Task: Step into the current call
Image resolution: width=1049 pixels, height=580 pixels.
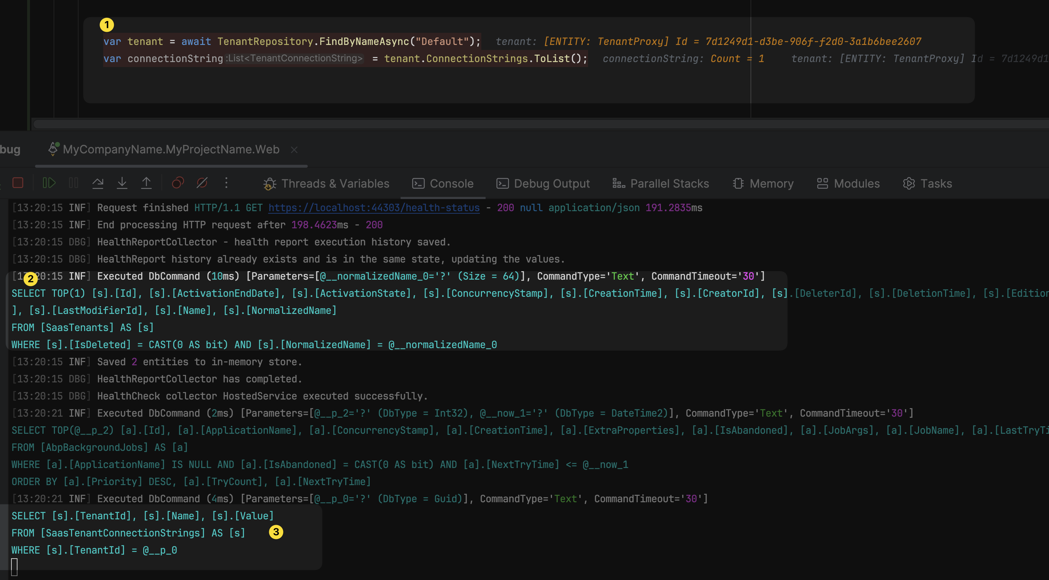Action: [122, 183]
